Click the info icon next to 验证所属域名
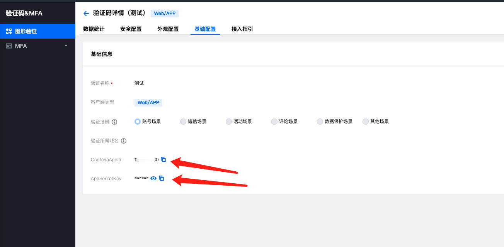The width and height of the screenshot is (504, 247). [124, 141]
